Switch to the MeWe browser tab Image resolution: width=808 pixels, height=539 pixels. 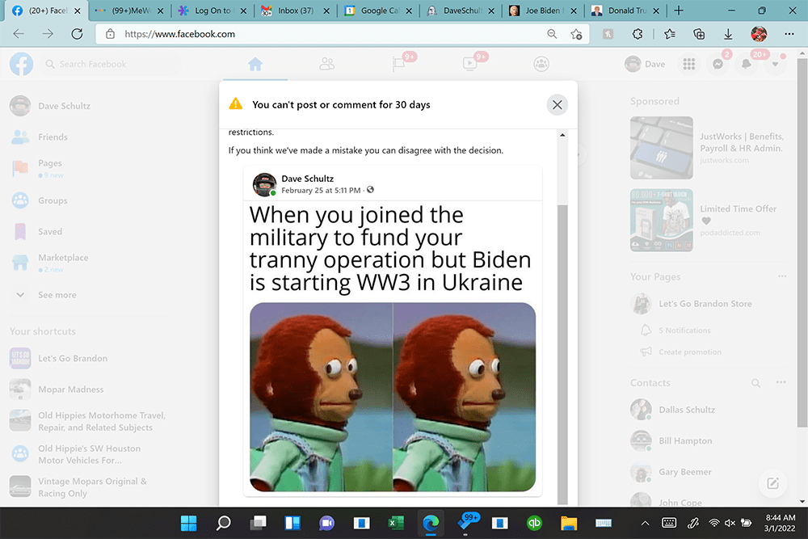[129, 11]
